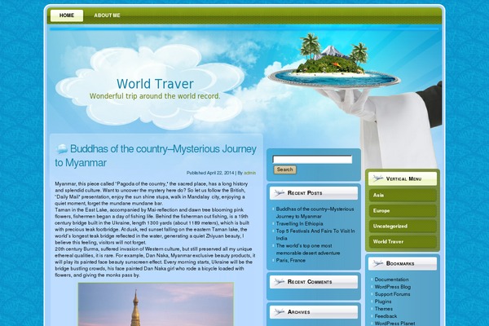Open the WordPress Blog bookmark
This screenshot has height=326, width=489.
coord(393,287)
